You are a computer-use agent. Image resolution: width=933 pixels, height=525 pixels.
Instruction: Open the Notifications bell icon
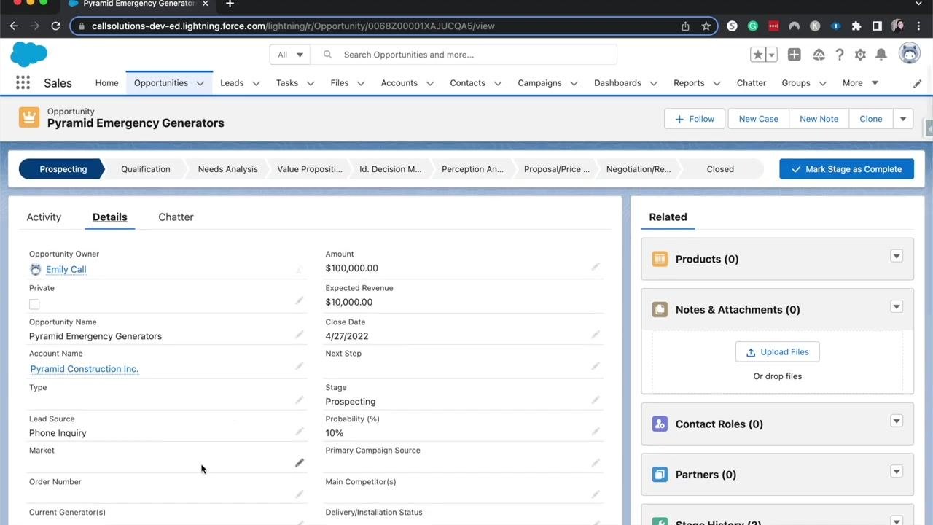coord(881,55)
